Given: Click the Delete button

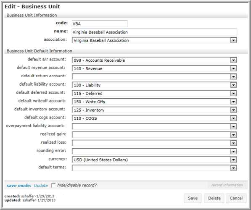Looking at the screenshot, I should pyautogui.click(x=214, y=198).
